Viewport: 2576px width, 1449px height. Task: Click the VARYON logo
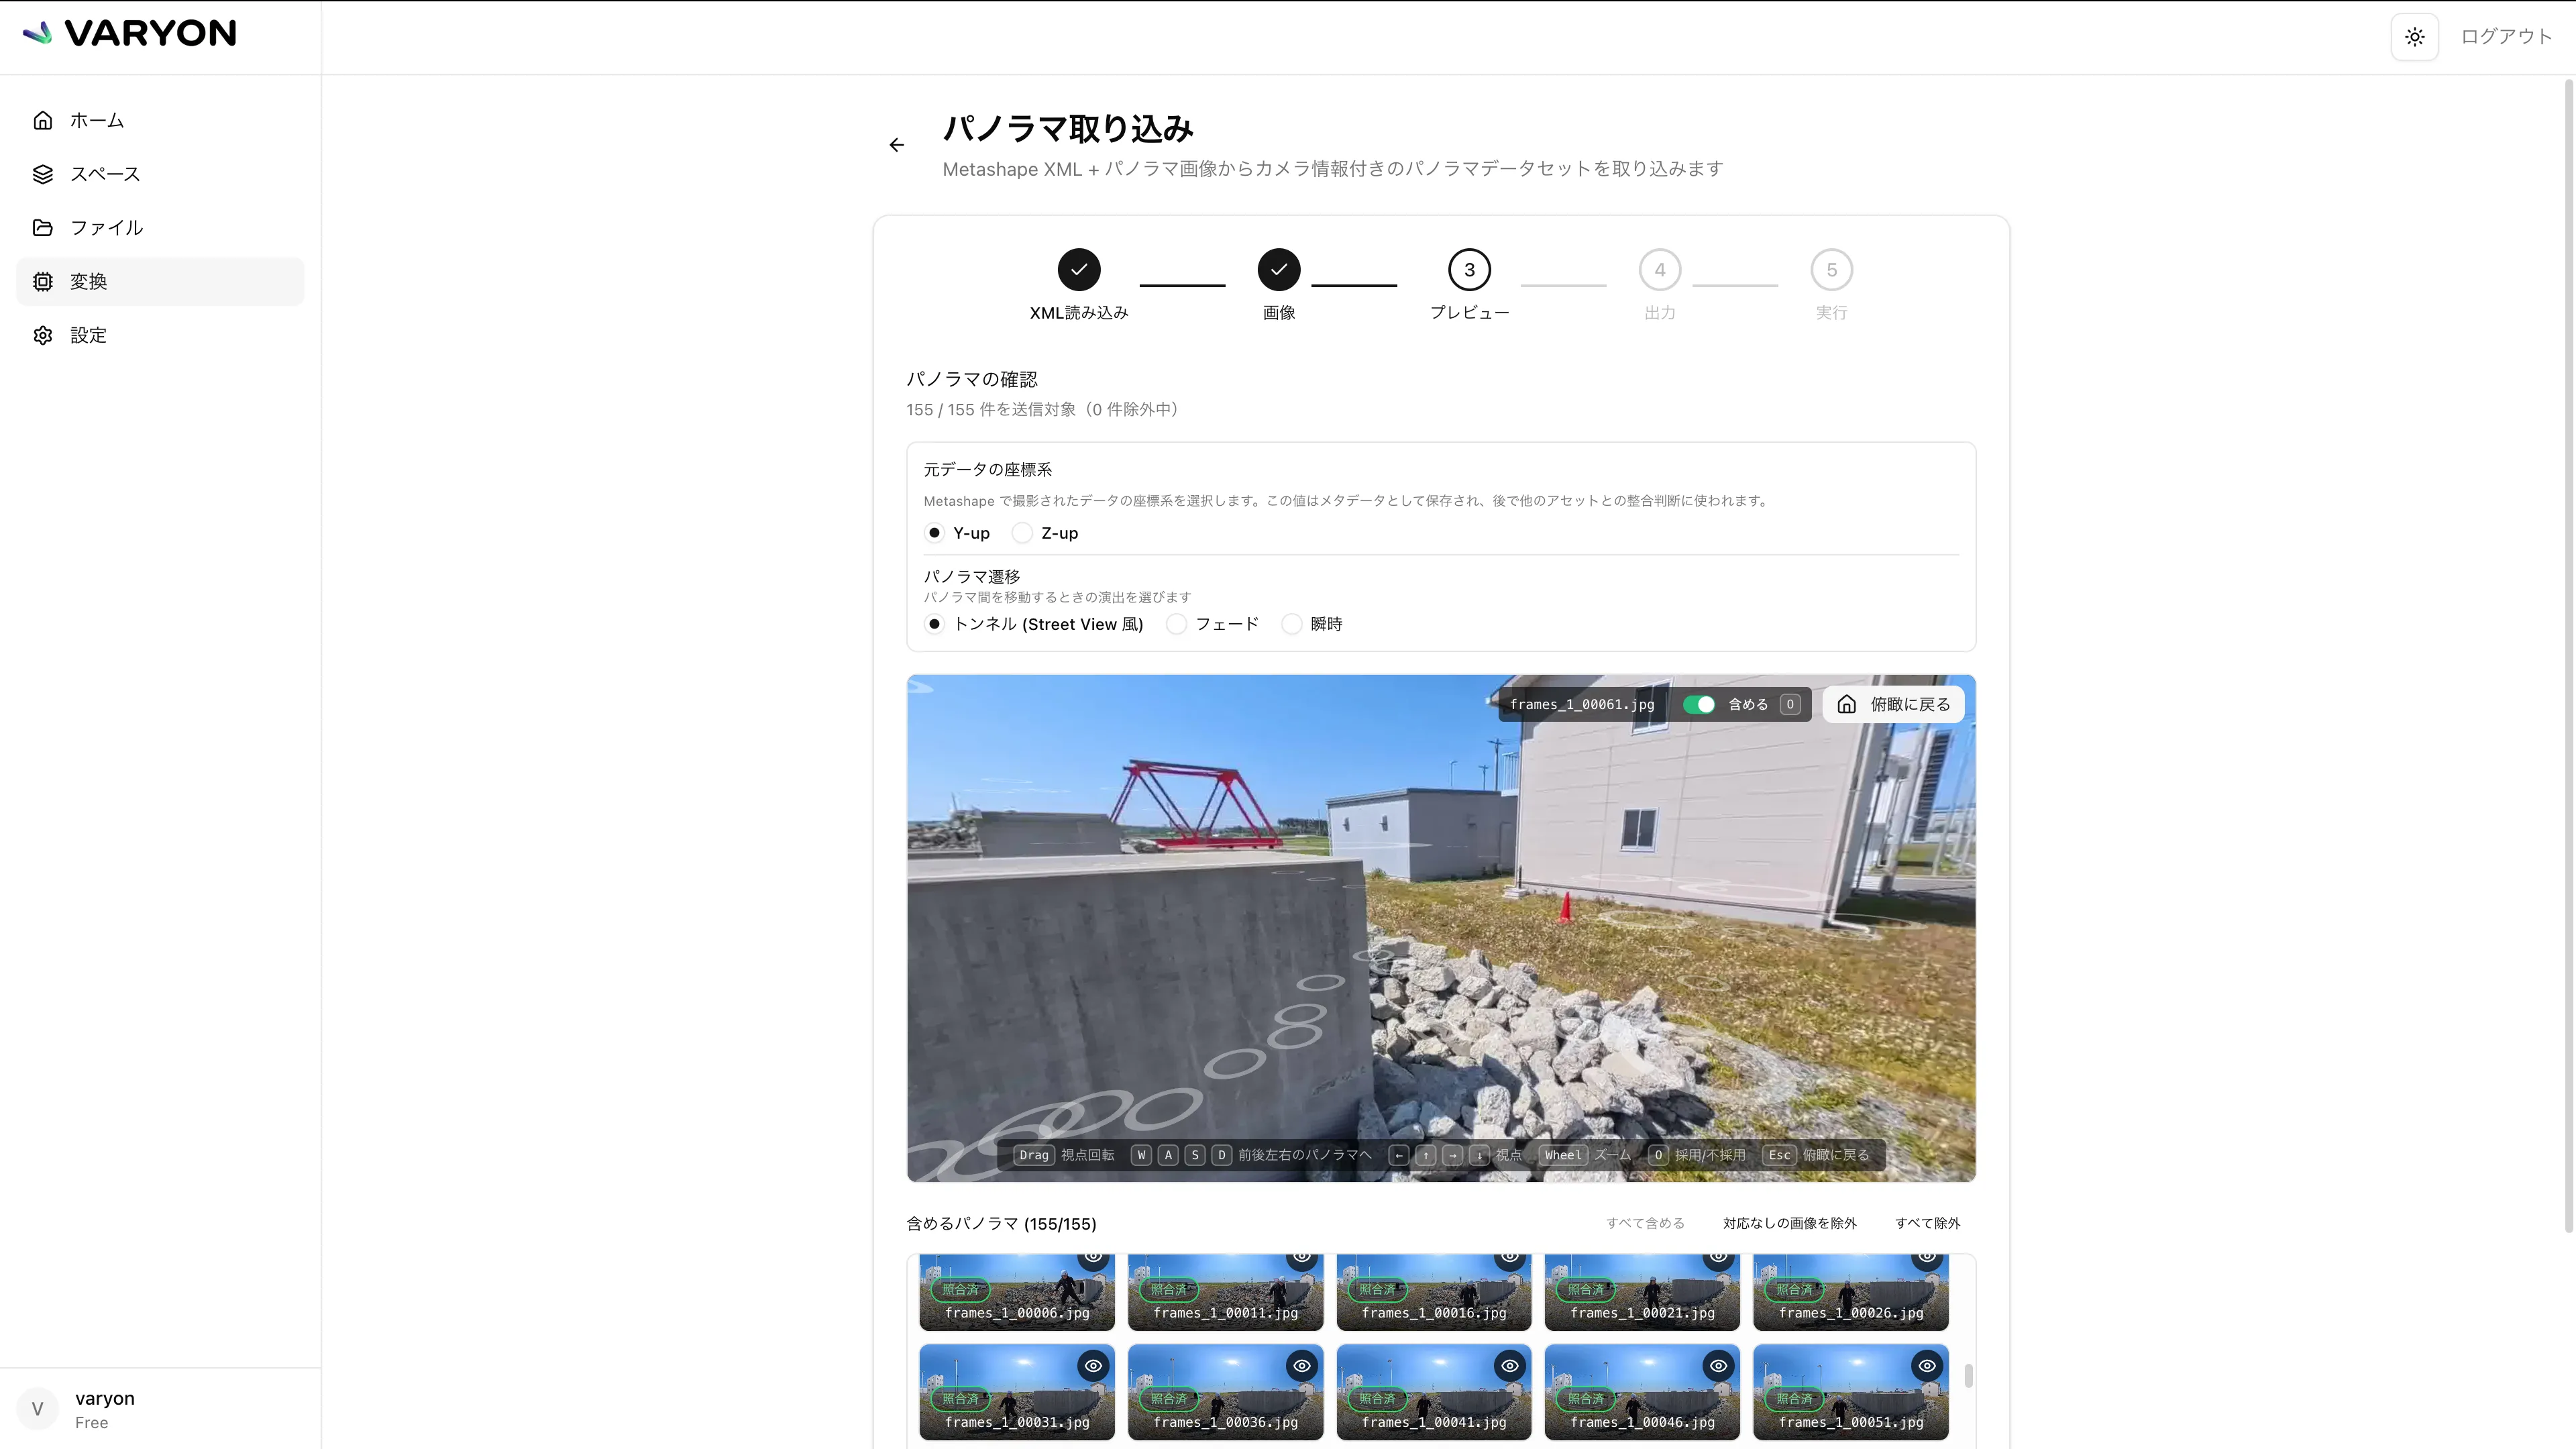point(130,33)
